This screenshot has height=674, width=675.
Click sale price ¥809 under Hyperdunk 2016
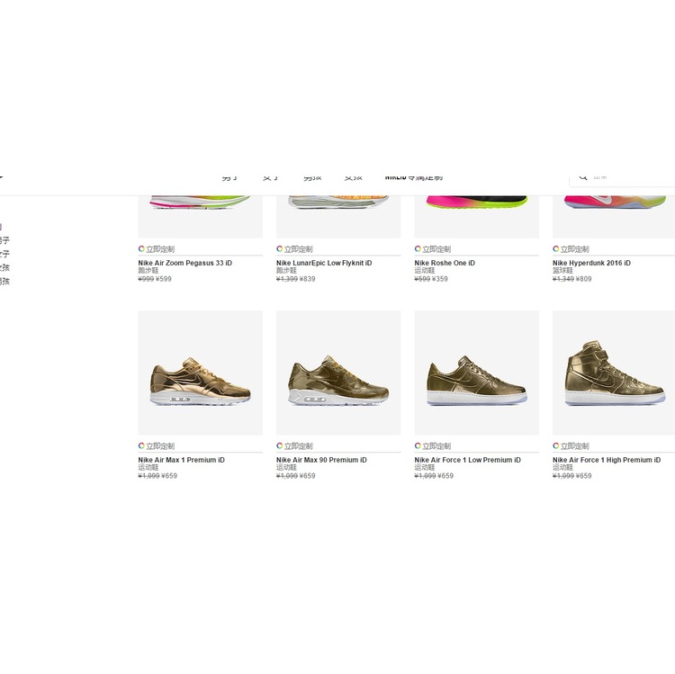584,279
